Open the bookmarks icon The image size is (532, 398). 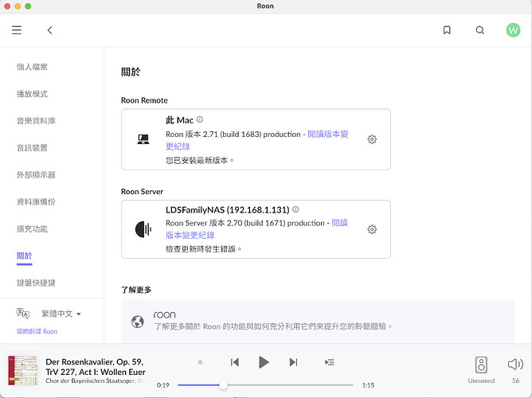[447, 30]
